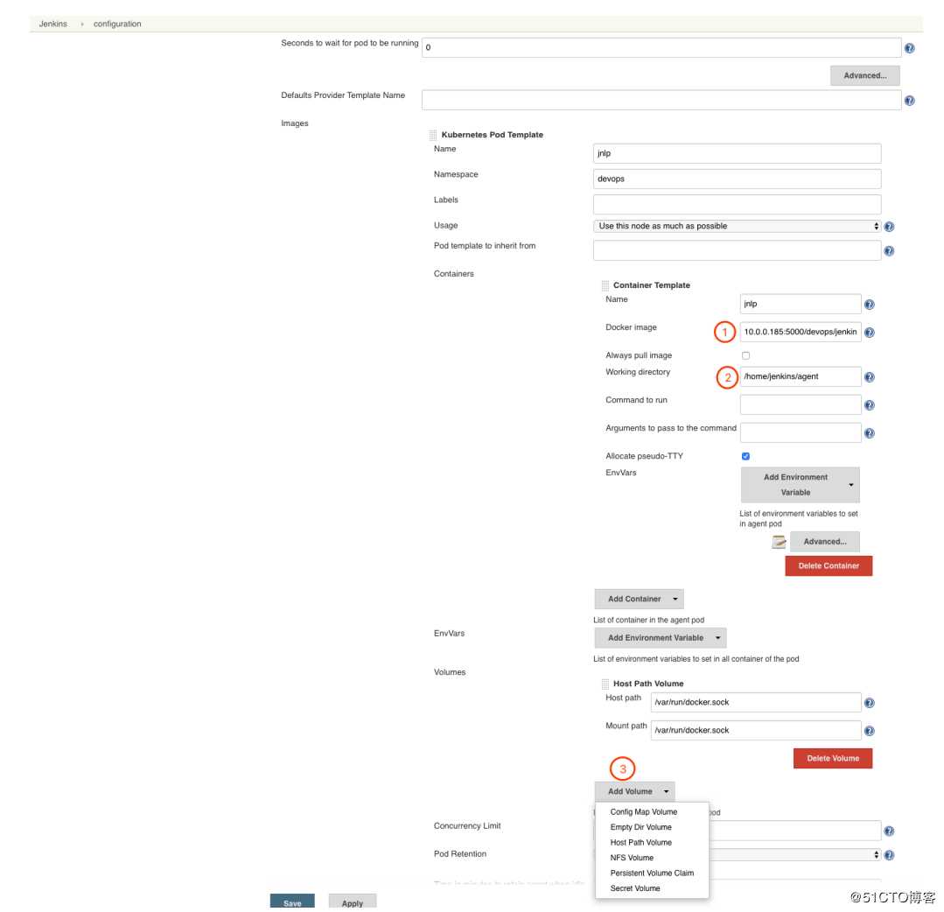Viewport: 944px width, 912px height.
Task: Focus Arguments to pass to the command field
Action: 801,432
